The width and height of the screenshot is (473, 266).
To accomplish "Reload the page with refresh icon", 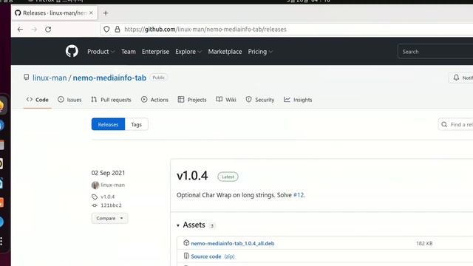I will tap(48, 30).
